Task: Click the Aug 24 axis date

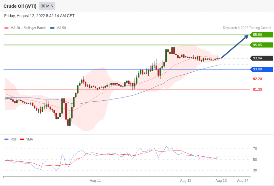Action: 242,181
